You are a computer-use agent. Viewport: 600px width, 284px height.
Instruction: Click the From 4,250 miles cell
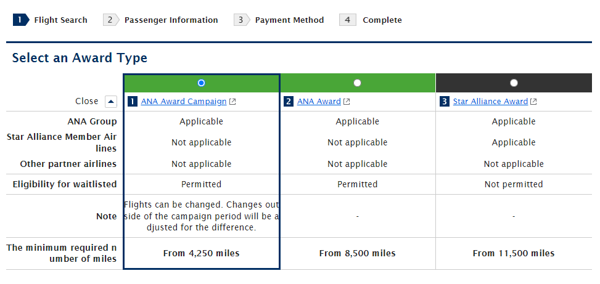pyautogui.click(x=201, y=253)
